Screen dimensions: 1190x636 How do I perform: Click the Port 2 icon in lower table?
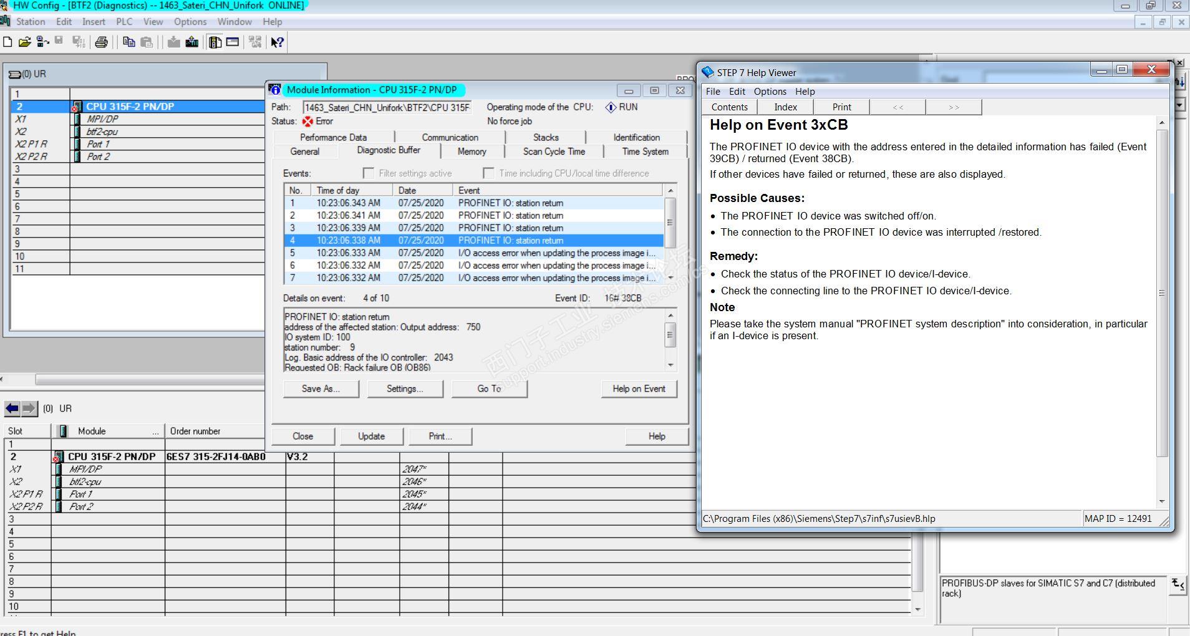click(x=59, y=506)
